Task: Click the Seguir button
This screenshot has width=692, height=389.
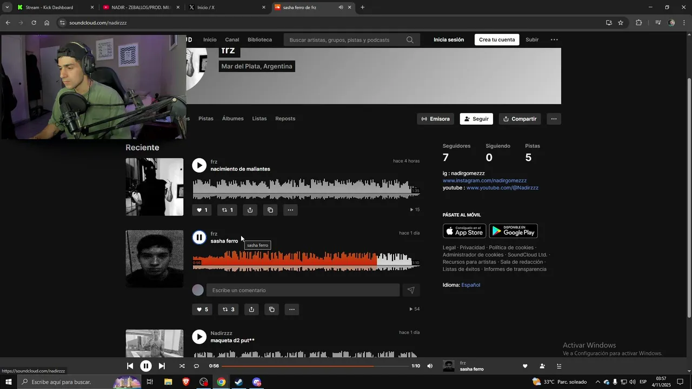Action: coord(476,119)
